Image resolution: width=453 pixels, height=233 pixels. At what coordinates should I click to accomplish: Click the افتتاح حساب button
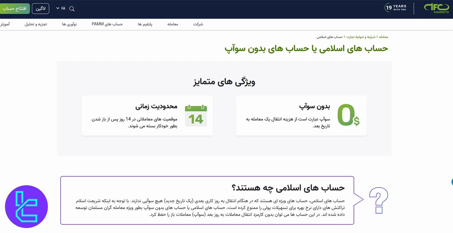tap(15, 8)
